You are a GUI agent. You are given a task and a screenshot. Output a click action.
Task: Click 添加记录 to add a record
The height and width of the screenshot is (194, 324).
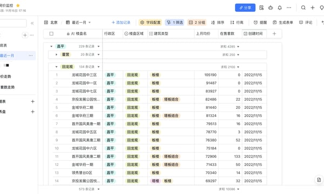pyautogui.click(x=121, y=23)
